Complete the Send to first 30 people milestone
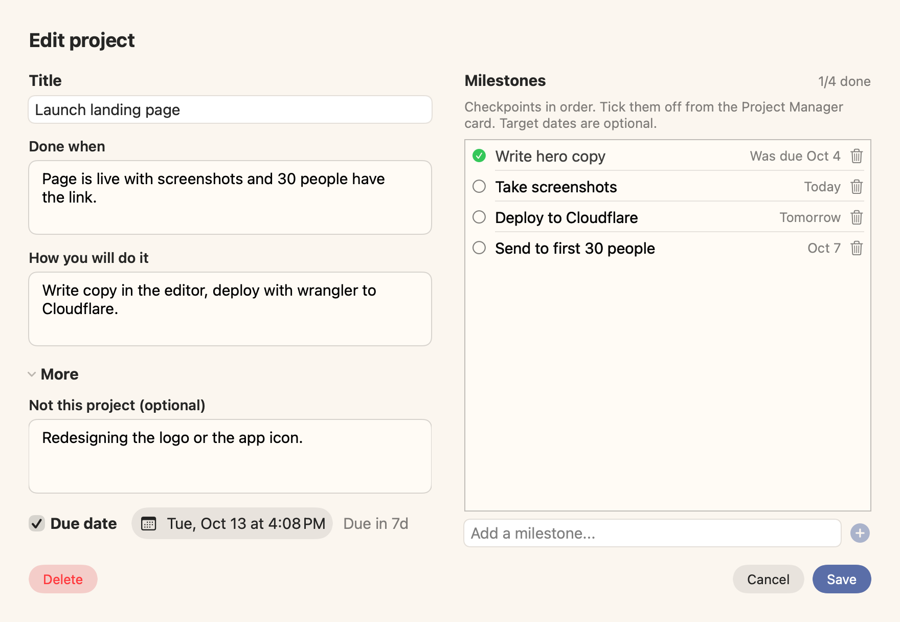Image resolution: width=900 pixels, height=622 pixels. point(479,248)
